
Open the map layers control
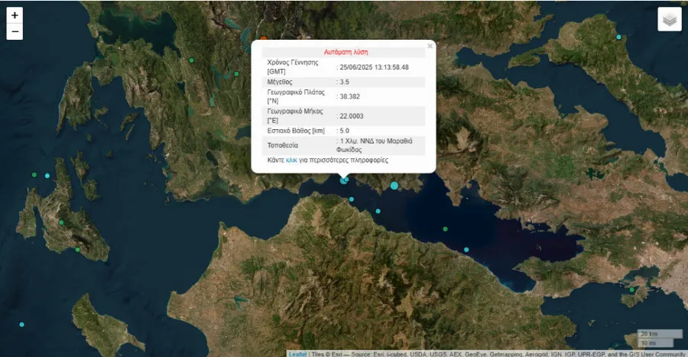pyautogui.click(x=669, y=20)
